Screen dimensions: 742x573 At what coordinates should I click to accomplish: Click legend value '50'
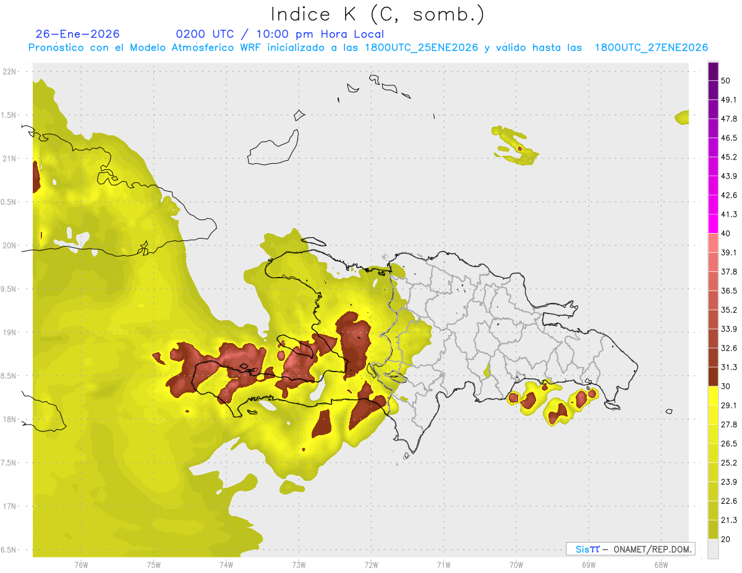click(726, 81)
